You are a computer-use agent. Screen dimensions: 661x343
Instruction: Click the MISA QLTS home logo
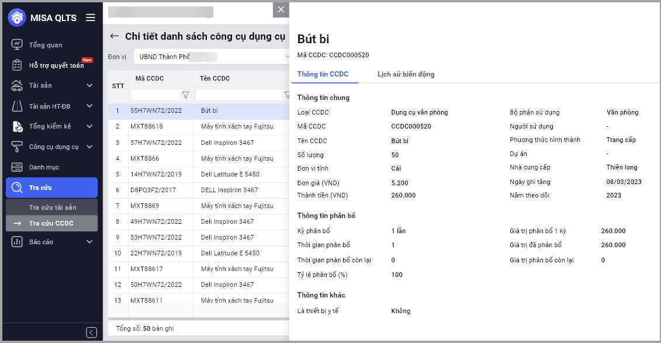pos(18,18)
